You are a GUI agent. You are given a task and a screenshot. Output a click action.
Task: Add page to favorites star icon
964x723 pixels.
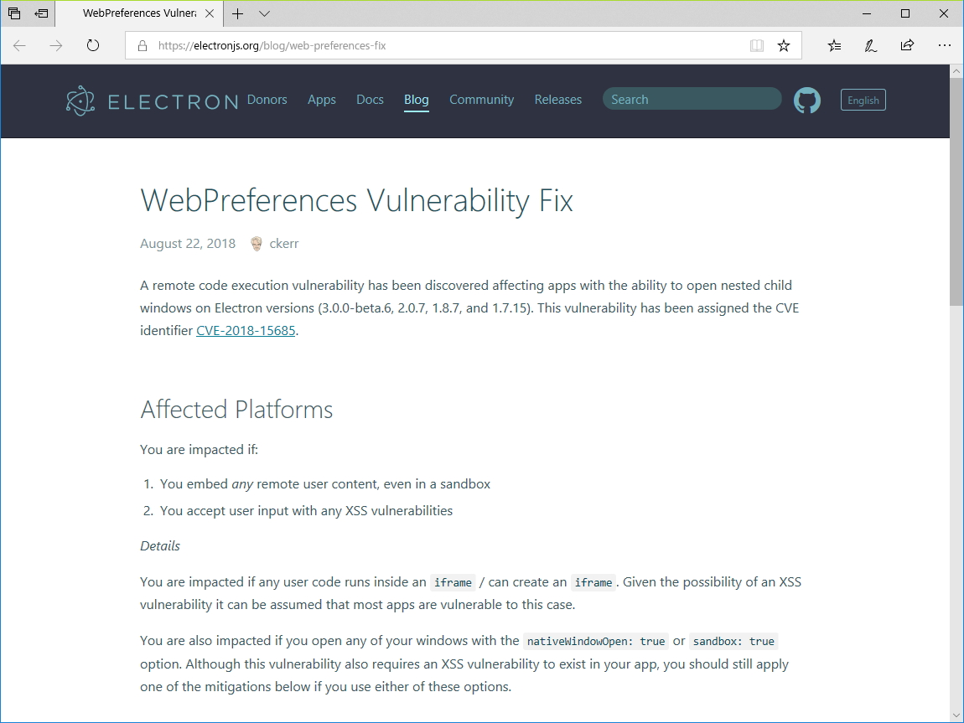[784, 46]
